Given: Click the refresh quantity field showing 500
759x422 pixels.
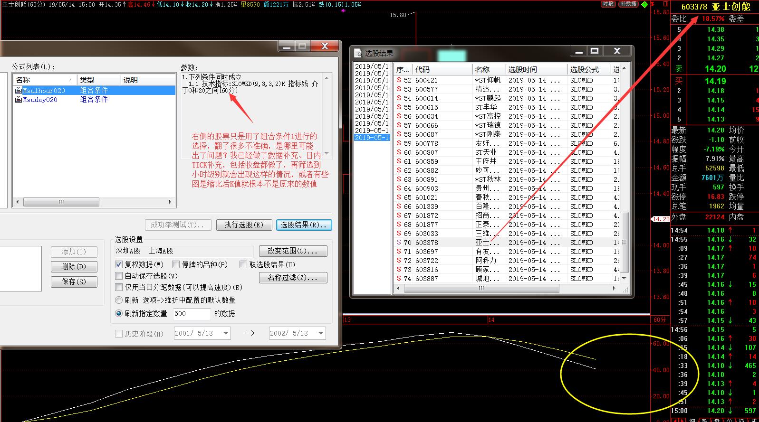Looking at the screenshot, I should tap(191, 313).
